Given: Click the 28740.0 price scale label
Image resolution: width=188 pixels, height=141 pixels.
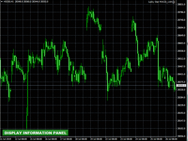Looking at the screenshot, I should click(x=181, y=20).
